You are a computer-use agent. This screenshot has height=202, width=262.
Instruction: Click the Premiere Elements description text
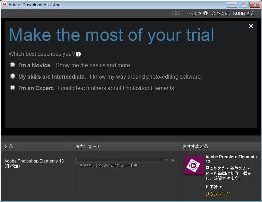pos(228,173)
